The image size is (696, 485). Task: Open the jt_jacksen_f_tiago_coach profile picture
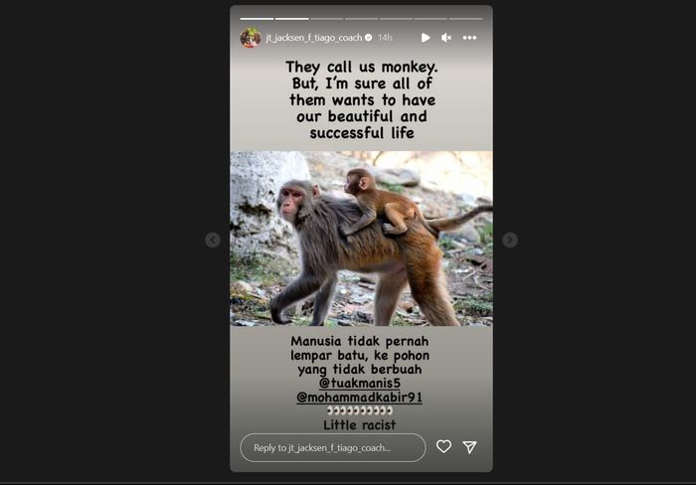click(251, 38)
